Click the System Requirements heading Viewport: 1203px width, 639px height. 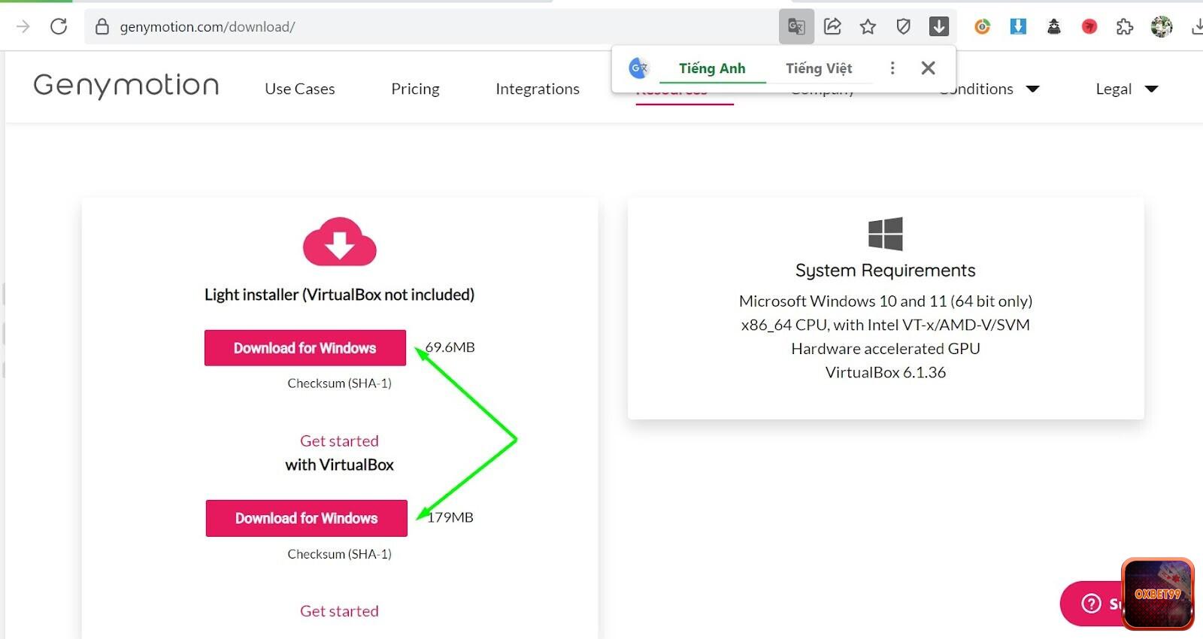coord(886,271)
